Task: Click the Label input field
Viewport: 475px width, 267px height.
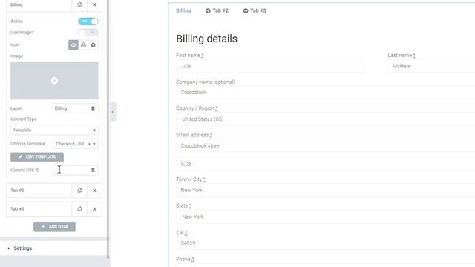Action: pos(71,108)
